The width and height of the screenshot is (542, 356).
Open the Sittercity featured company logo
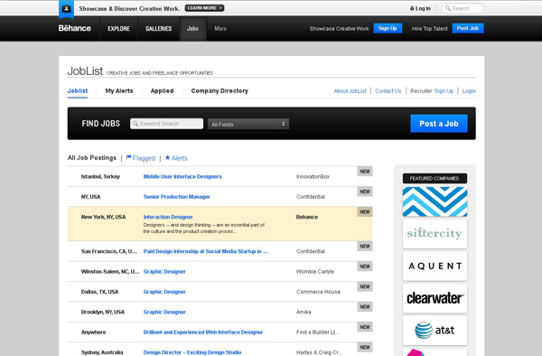pos(435,234)
